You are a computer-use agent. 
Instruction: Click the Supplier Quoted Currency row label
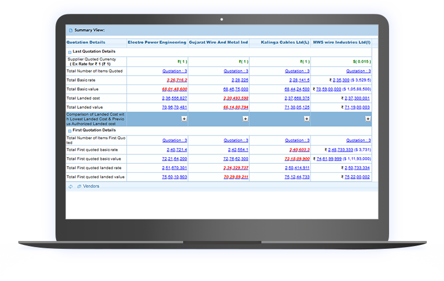pyautogui.click(x=91, y=62)
